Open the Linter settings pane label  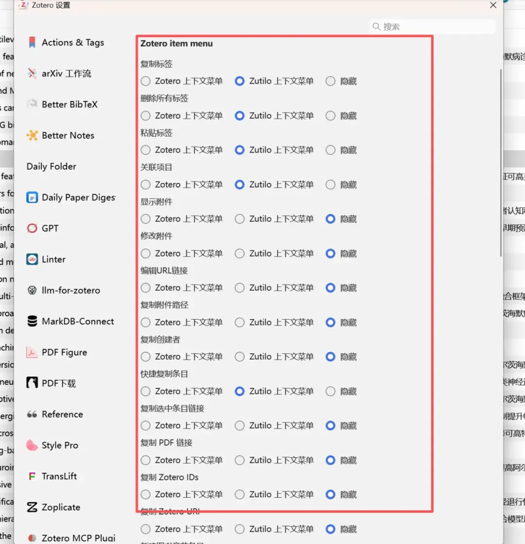pyautogui.click(x=53, y=259)
